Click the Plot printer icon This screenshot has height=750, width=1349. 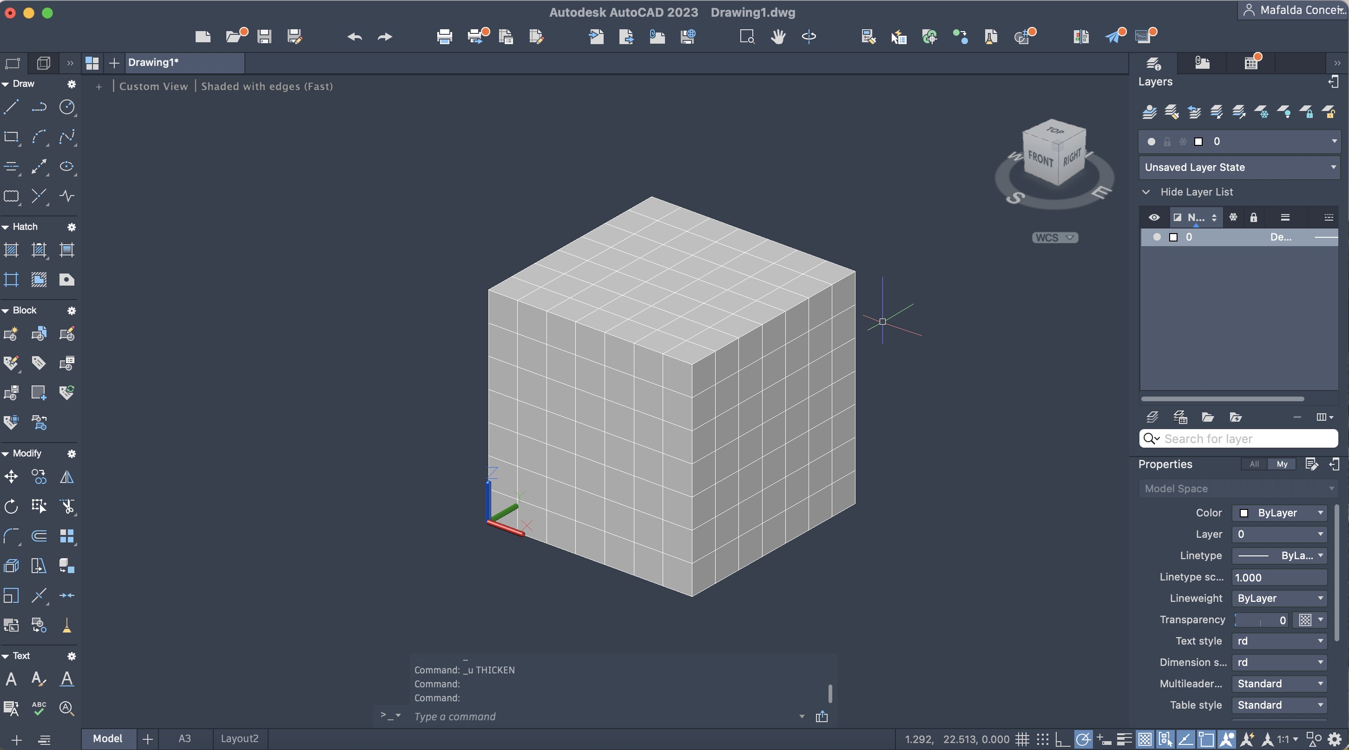(444, 36)
